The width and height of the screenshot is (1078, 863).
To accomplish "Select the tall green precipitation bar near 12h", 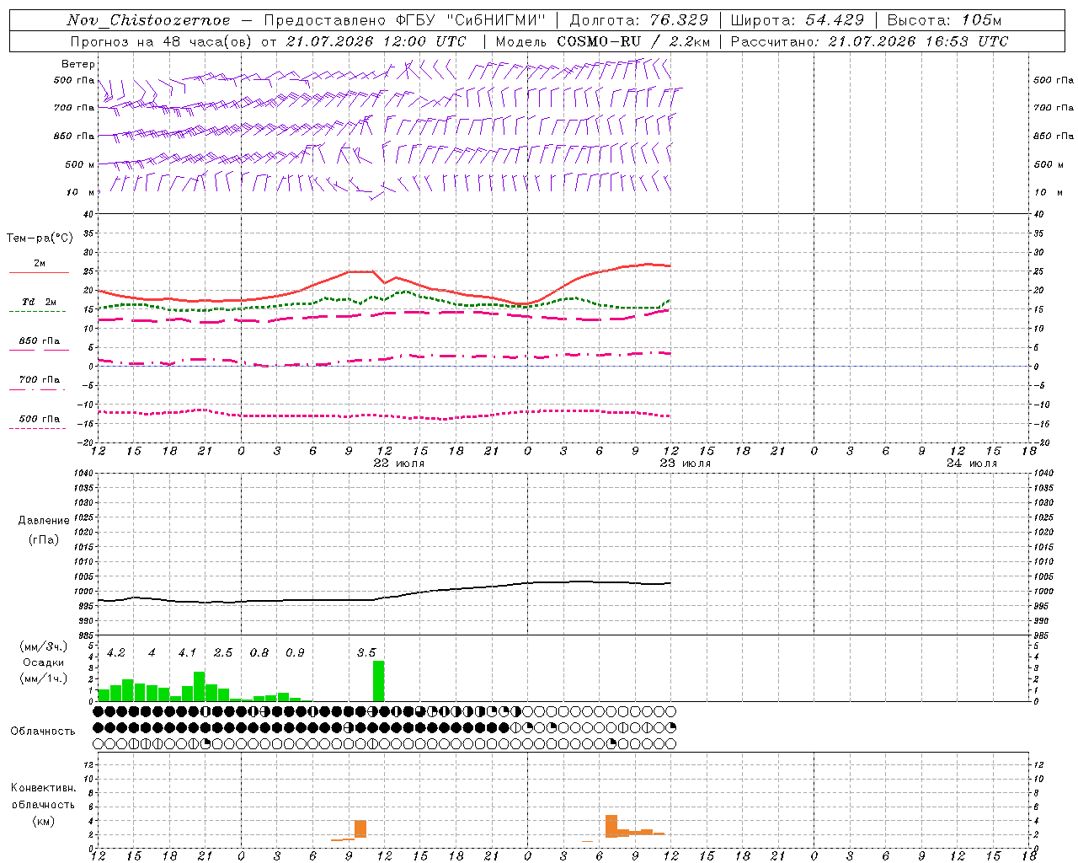I will coord(379,681).
